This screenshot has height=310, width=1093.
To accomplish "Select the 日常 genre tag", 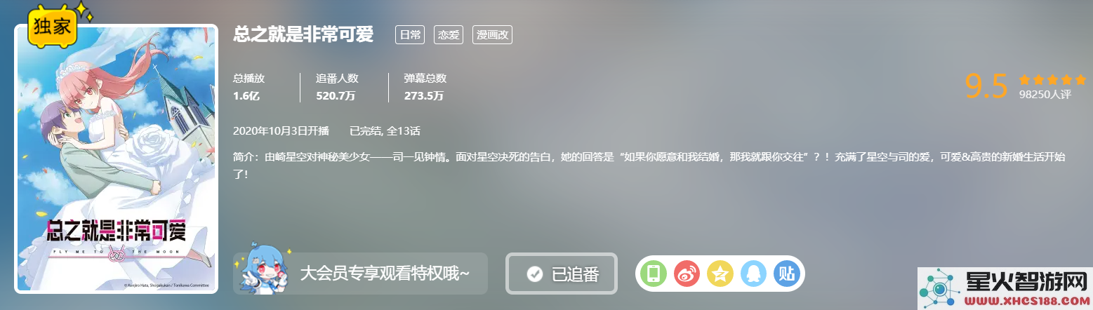I will [x=410, y=34].
